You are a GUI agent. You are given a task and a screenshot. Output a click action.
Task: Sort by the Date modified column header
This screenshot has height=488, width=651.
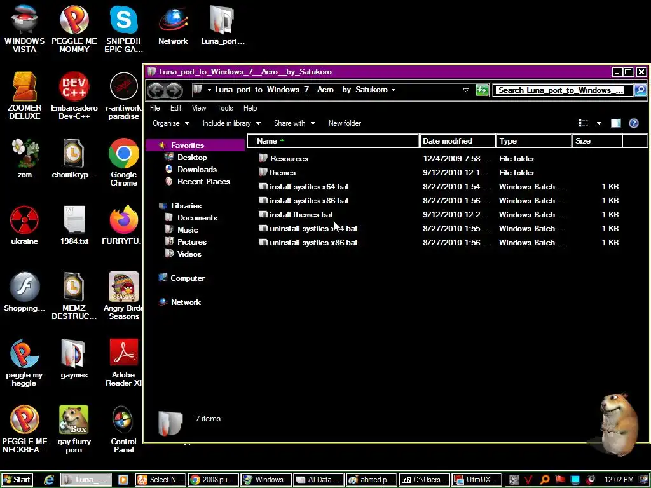click(458, 141)
